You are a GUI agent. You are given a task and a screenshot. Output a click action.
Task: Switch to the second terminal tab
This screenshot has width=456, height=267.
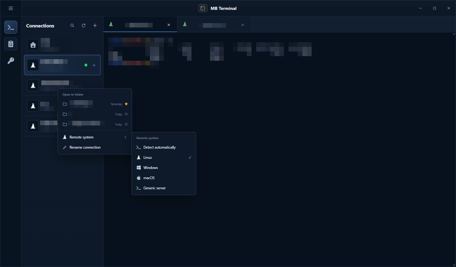214,24
